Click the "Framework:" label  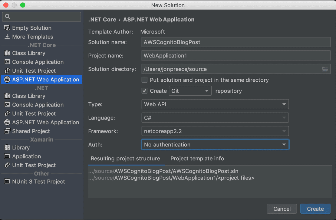103,131
